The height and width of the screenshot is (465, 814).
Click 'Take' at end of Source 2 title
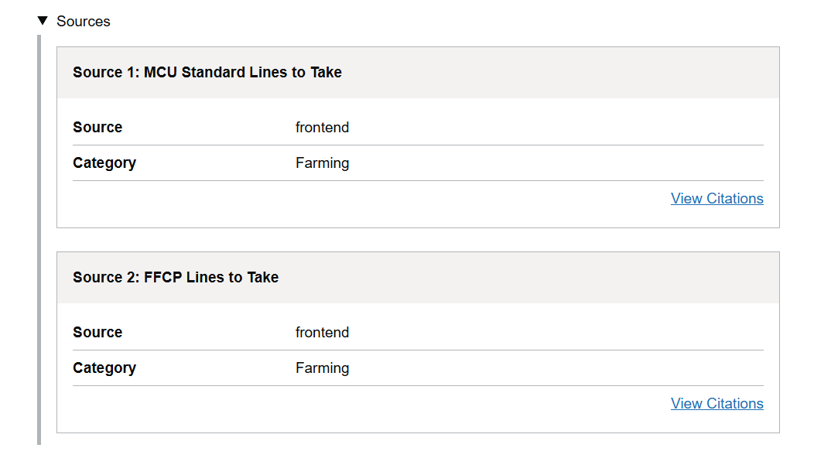pos(262,277)
